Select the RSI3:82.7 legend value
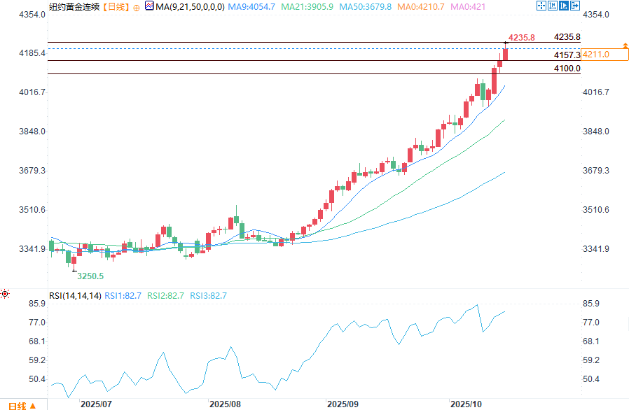Image resolution: width=629 pixels, height=410 pixels. click(x=208, y=296)
